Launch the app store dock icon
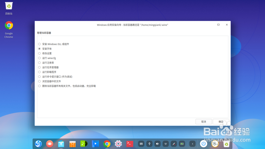The height and width of the screenshot is (149, 265). 73,144
